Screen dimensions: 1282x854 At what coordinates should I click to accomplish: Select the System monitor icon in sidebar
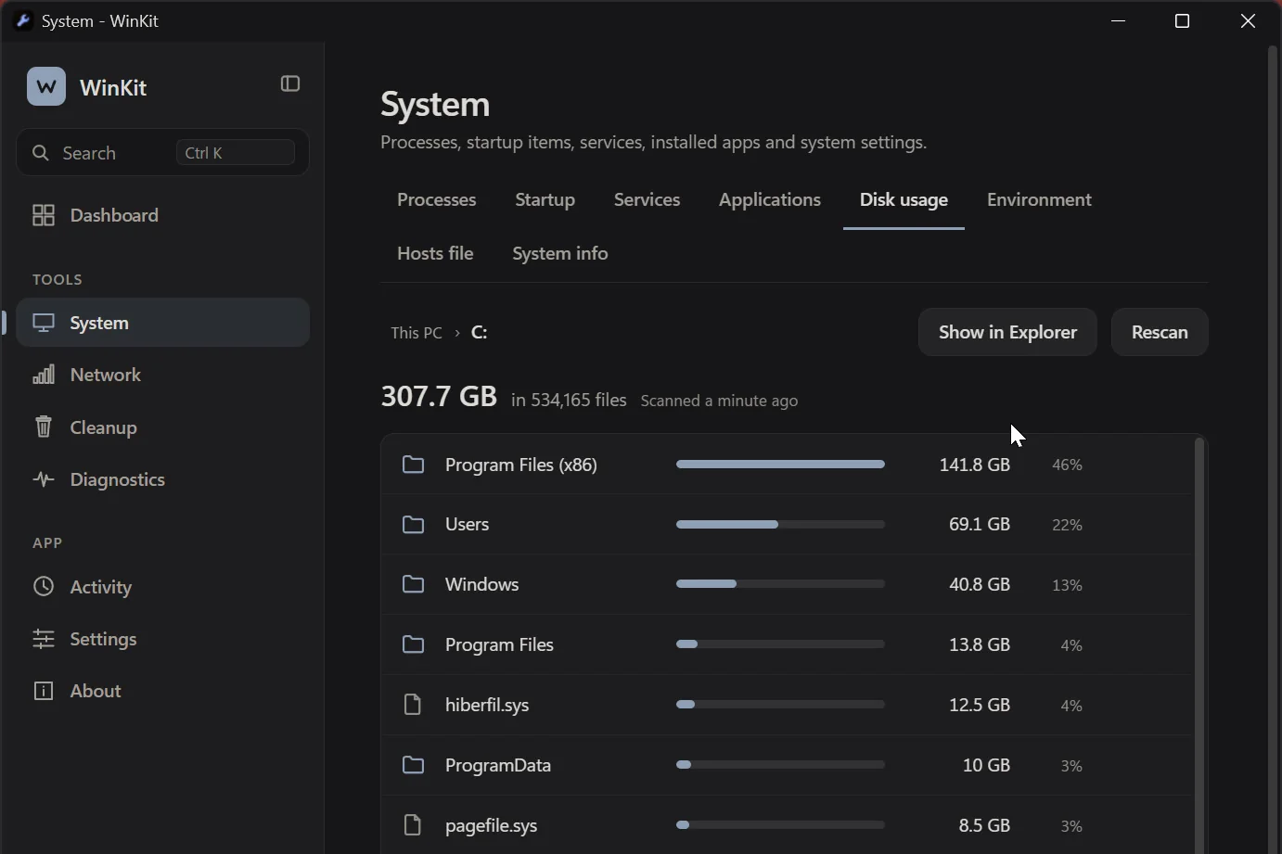pyautogui.click(x=44, y=323)
